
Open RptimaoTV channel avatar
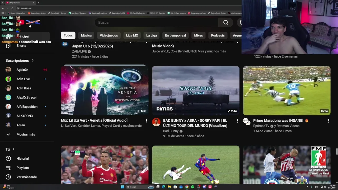coord(247,122)
